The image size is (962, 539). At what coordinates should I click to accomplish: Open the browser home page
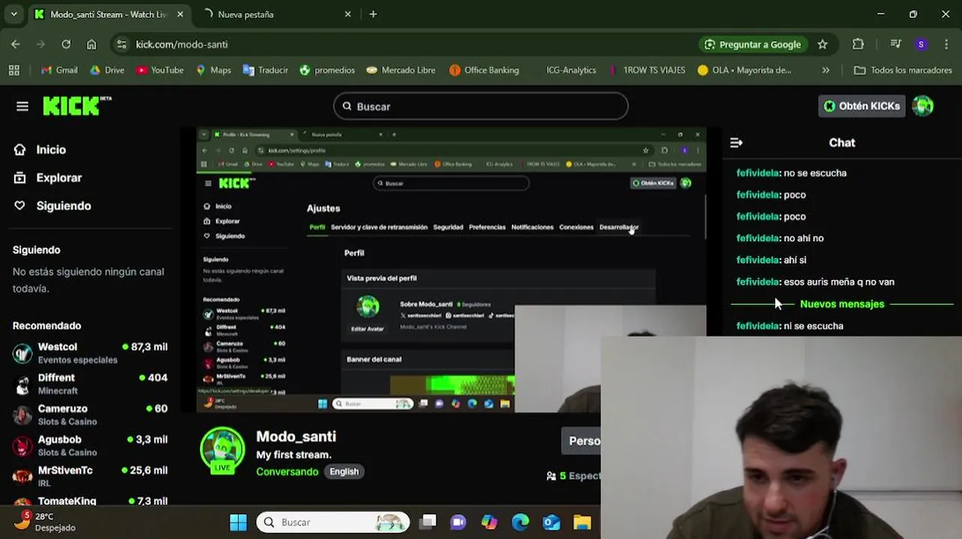[91, 44]
